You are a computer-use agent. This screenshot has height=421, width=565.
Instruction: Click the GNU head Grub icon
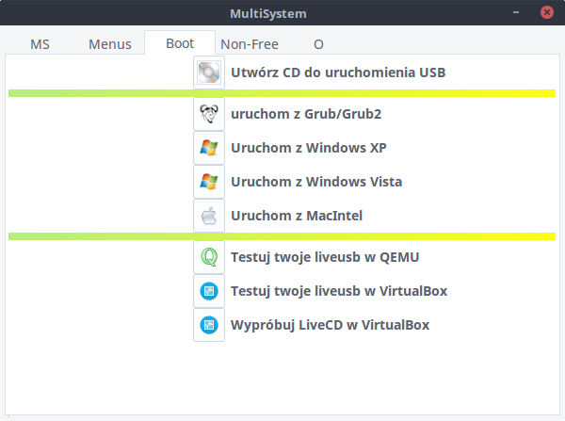coord(209,114)
